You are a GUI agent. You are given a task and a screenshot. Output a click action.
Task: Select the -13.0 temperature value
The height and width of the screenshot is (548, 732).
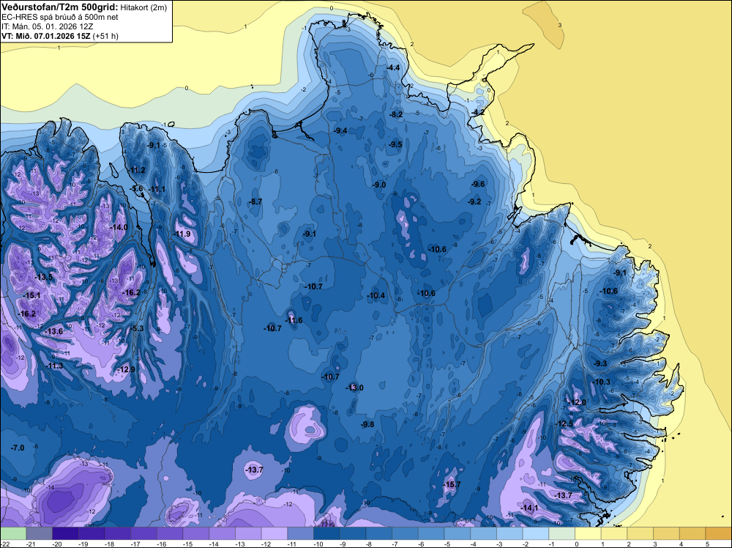[354, 388]
